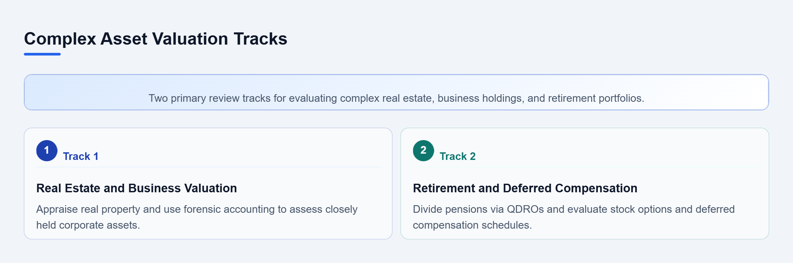793x263 pixels.
Task: Click the blue number 1 badge
Action: [47, 151]
